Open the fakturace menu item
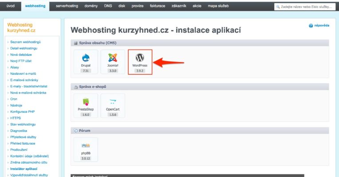The height and width of the screenshot is (177, 339). click(x=158, y=6)
